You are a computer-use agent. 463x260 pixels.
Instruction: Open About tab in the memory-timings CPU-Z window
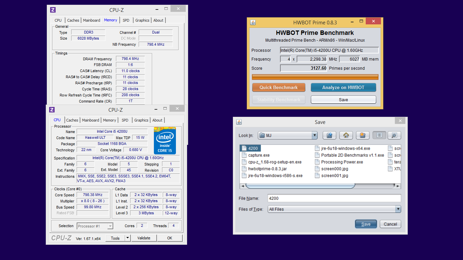tap(158, 20)
